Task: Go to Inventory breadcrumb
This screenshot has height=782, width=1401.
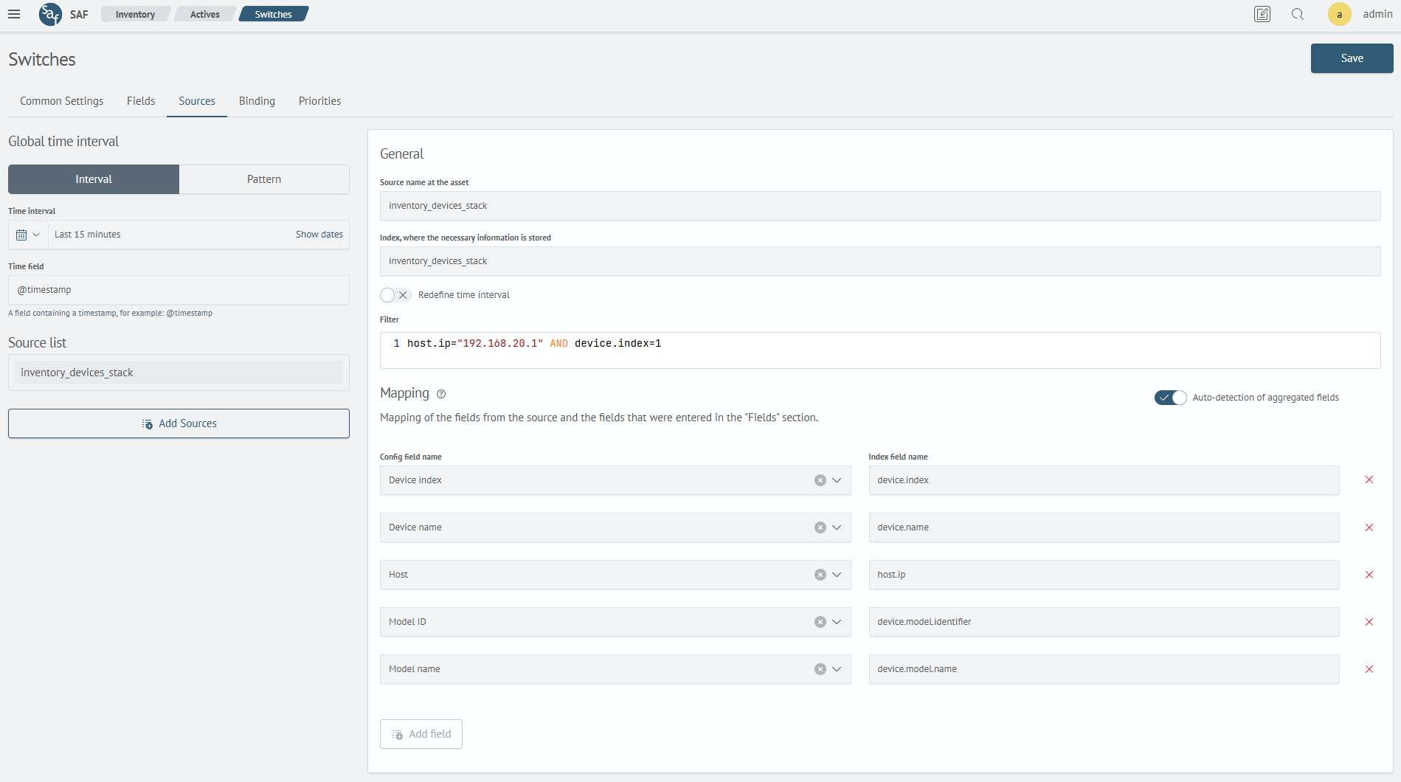Action: coord(135,14)
